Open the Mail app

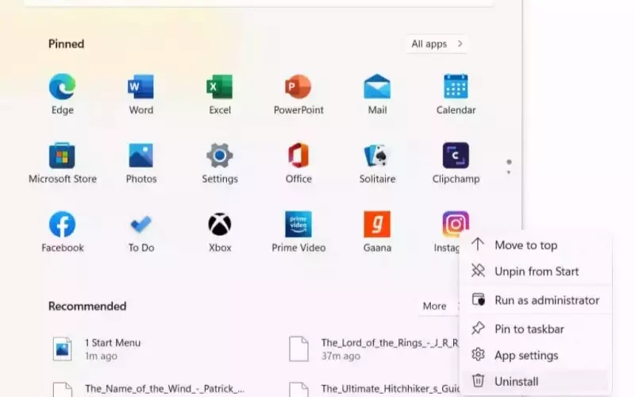(x=377, y=94)
